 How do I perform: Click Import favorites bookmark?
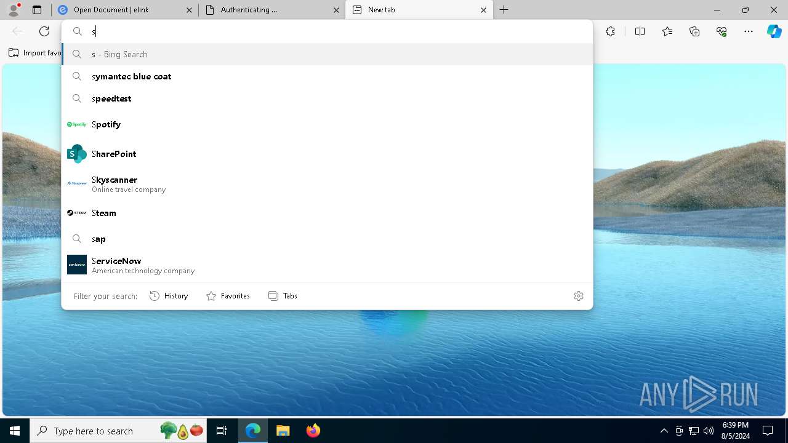[x=34, y=53]
